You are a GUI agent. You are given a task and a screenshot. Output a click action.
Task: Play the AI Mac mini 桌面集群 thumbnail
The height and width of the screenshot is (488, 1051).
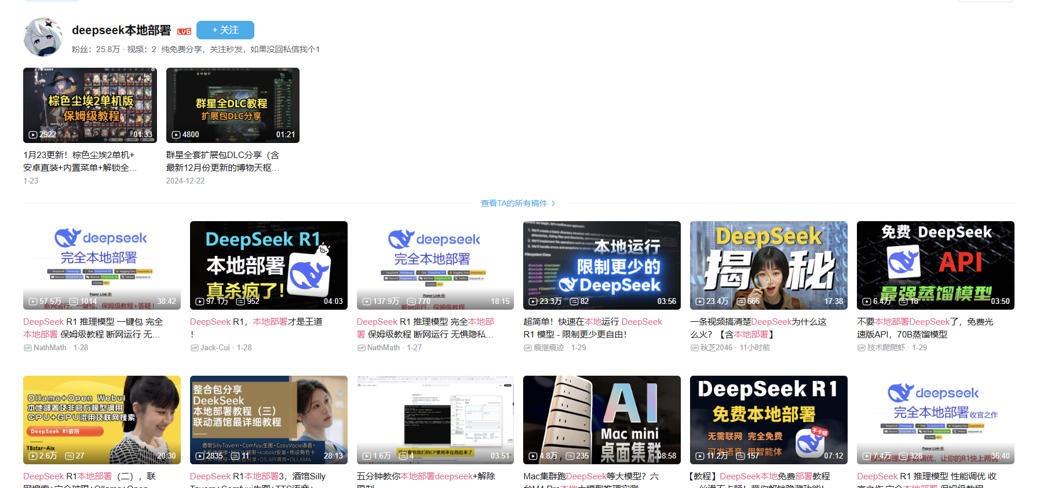tap(602, 420)
